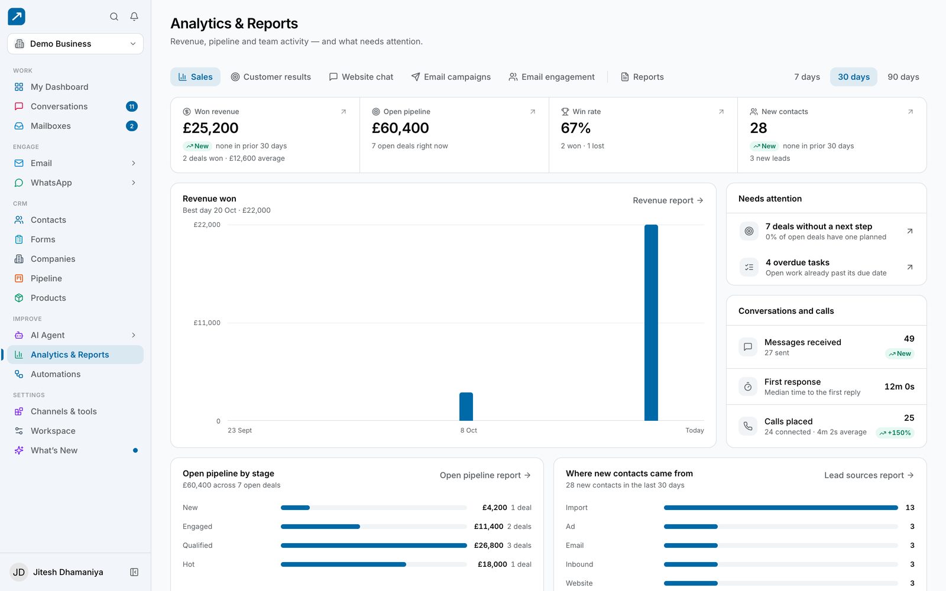The image size is (946, 591).
Task: Click Engaged stage £11,400 amount
Action: (488, 527)
